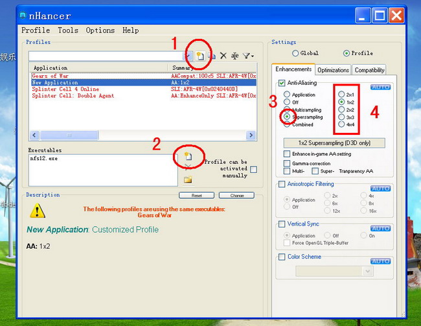421x326 pixels.
Task: Click the Anti-Aliasing AUTO badge
Action: point(380,87)
